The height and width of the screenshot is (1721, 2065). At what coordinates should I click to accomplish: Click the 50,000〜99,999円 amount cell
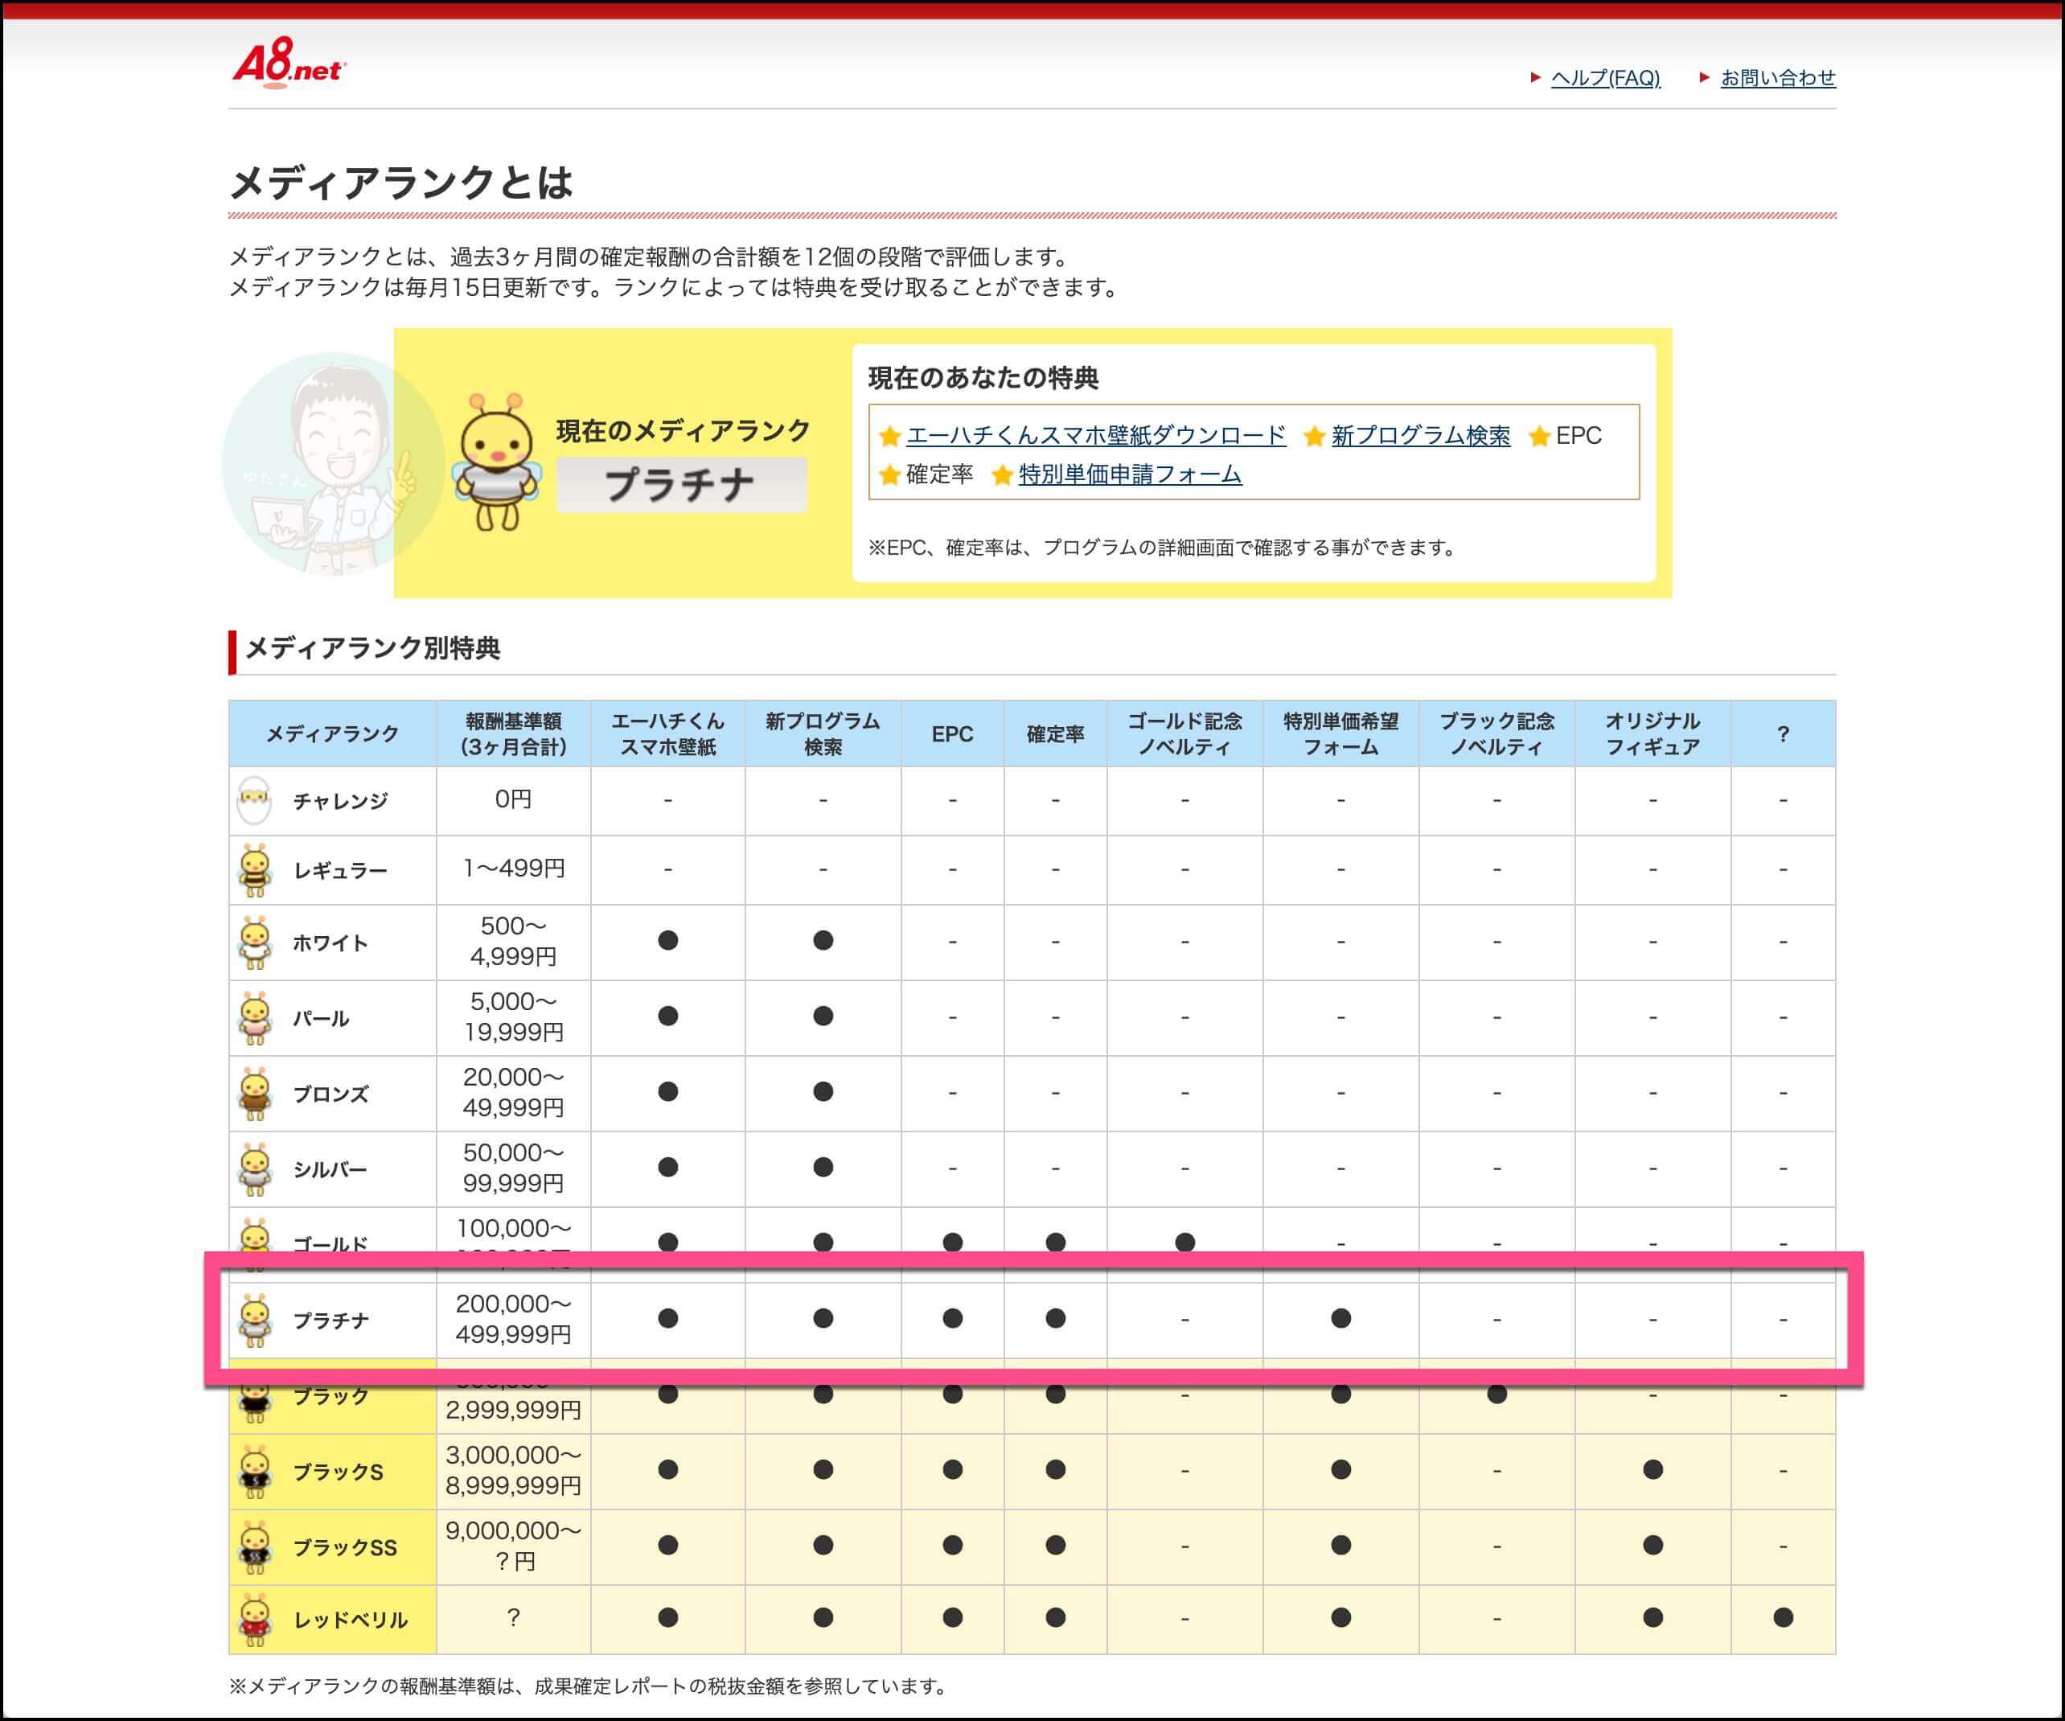(x=513, y=1169)
